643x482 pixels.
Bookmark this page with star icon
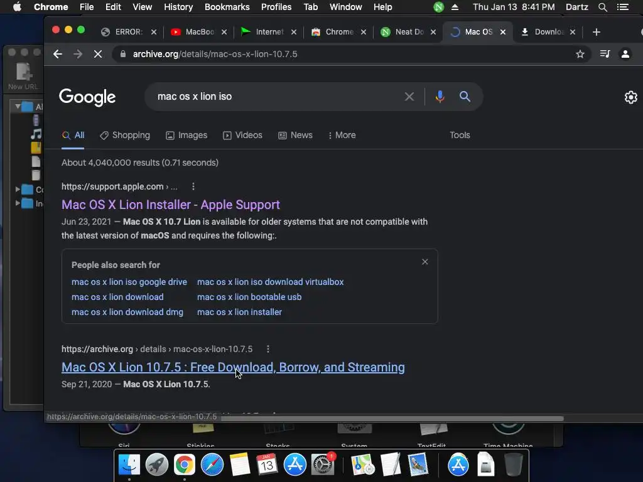click(x=580, y=54)
